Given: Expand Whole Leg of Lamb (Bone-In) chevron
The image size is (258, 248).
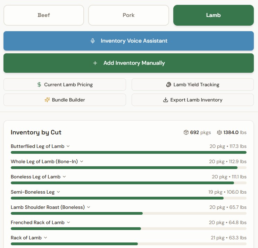Looking at the screenshot, I should 82,161.
